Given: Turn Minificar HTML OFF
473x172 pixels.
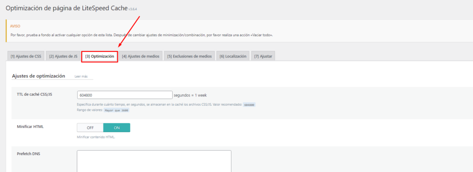Looking at the screenshot, I should tap(90, 127).
